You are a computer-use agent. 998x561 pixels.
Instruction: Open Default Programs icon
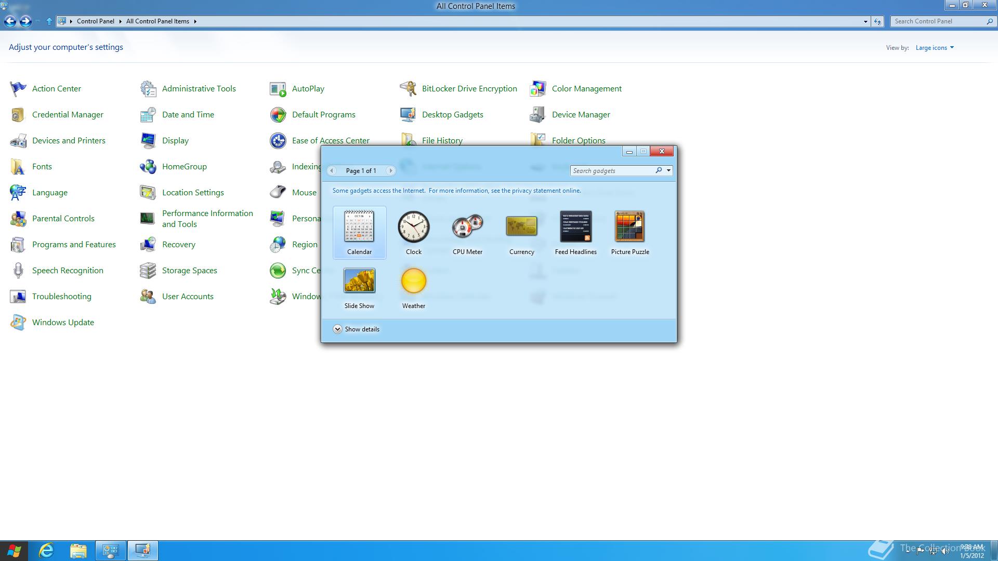(x=278, y=115)
